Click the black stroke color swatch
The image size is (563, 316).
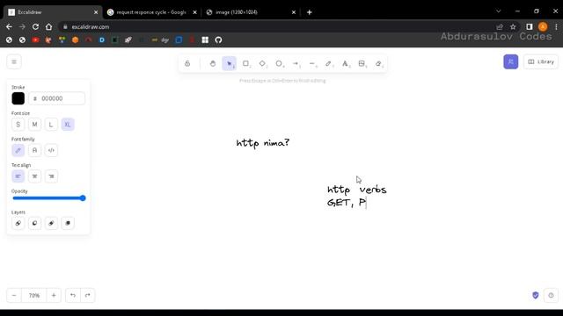pos(18,98)
